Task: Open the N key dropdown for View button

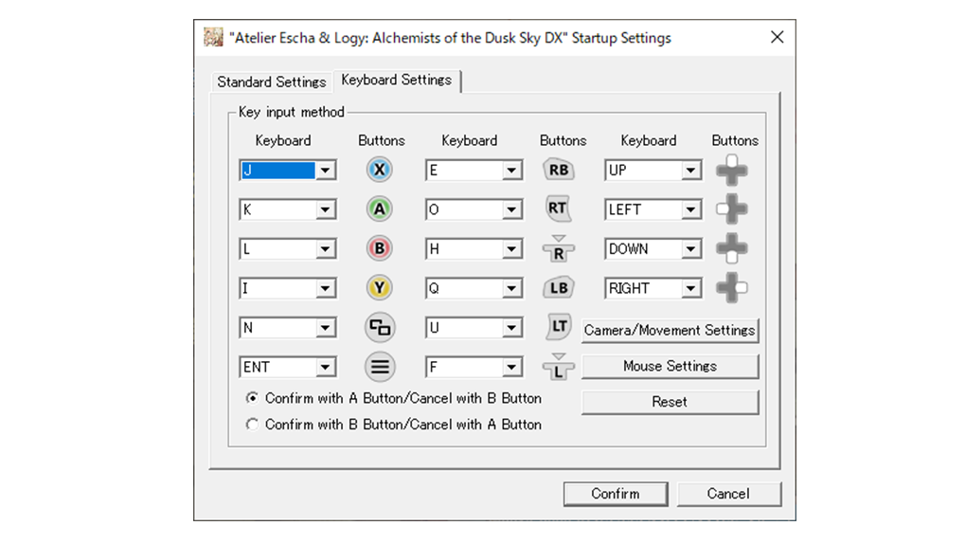Action: 325,328
